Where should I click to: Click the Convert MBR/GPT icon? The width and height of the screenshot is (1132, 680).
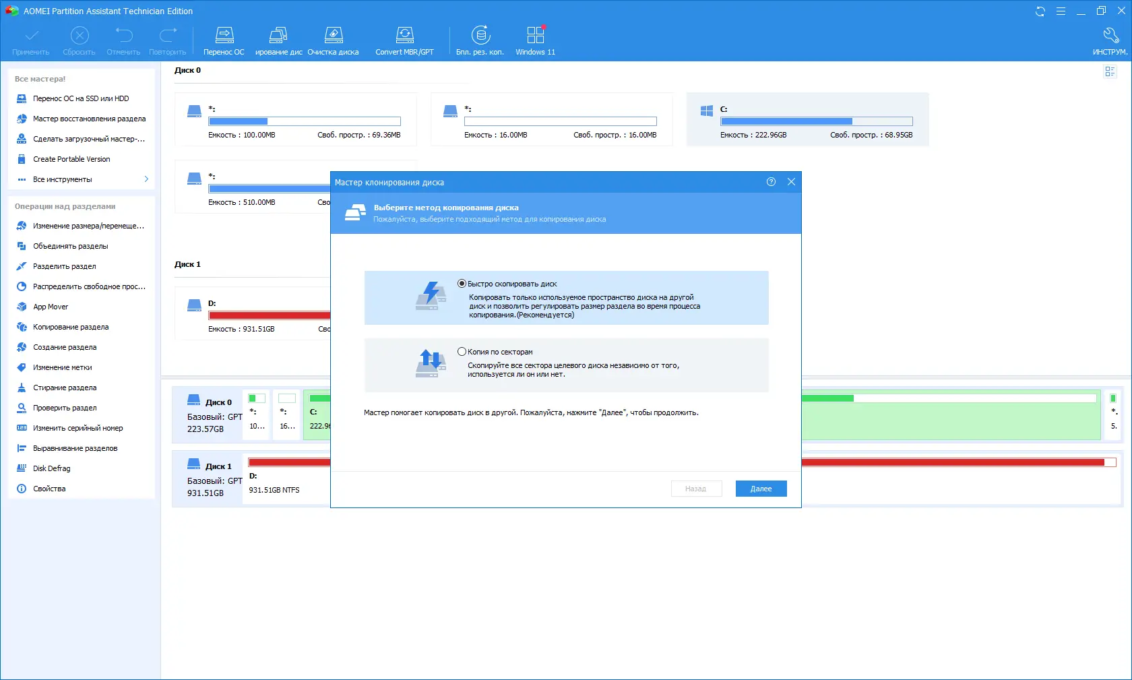pos(404,40)
